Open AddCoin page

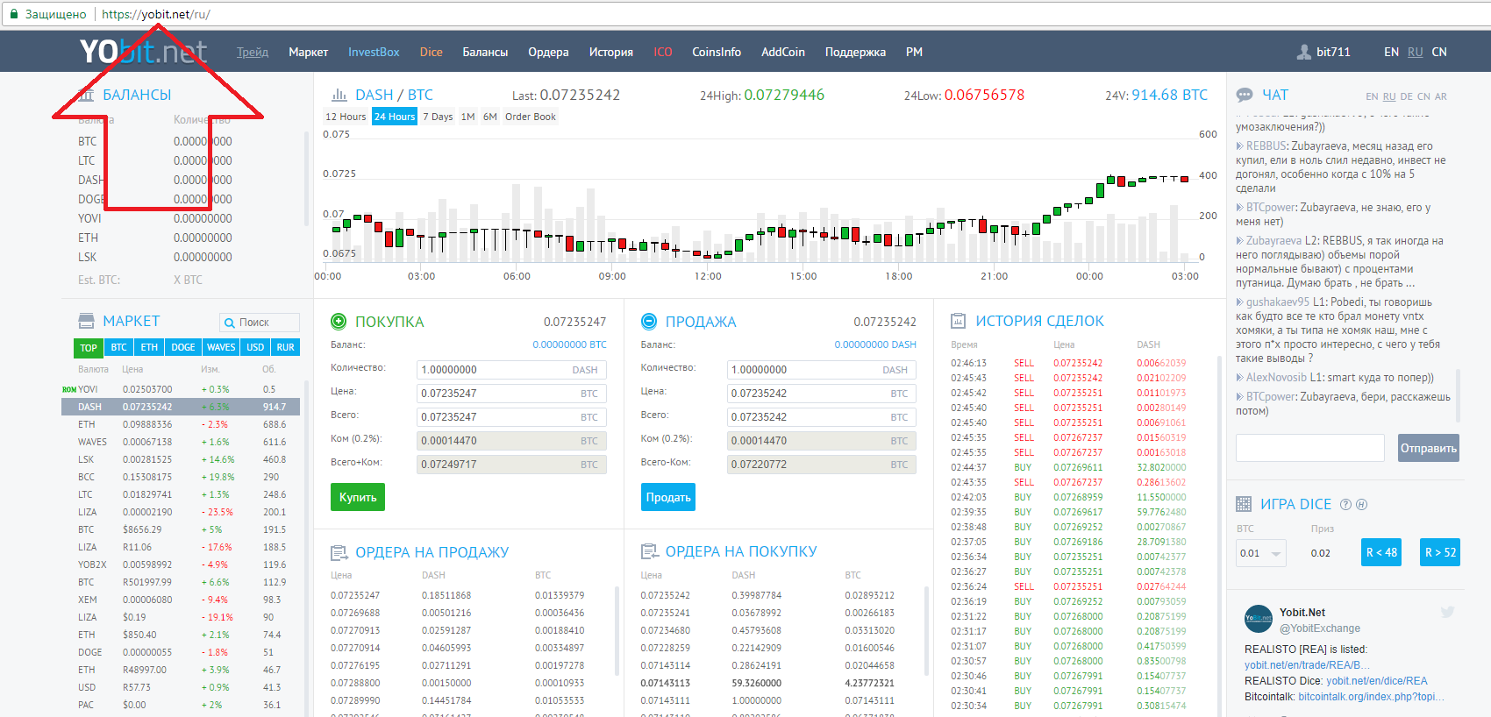[x=783, y=52]
